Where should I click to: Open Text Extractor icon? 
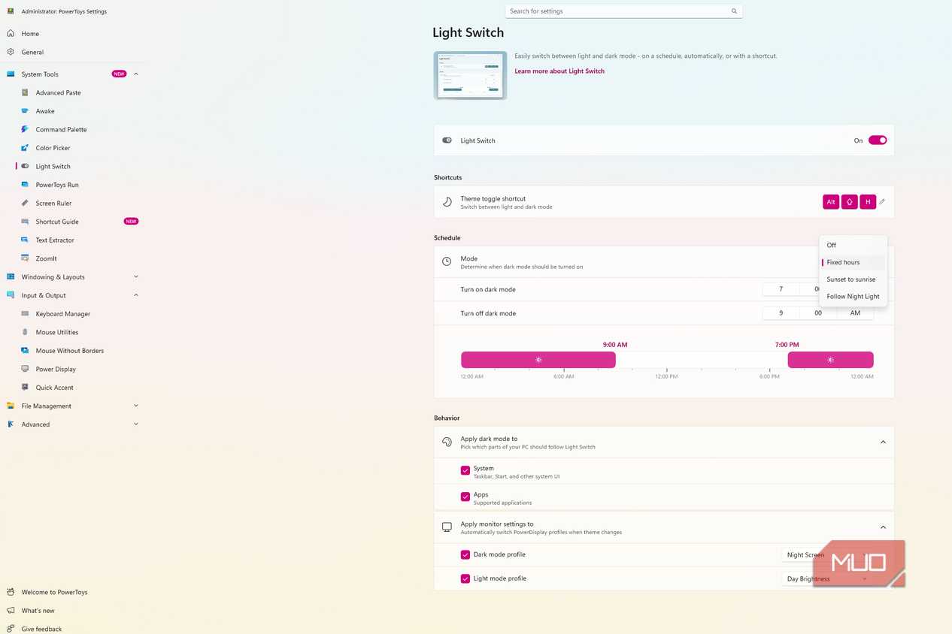click(x=25, y=240)
